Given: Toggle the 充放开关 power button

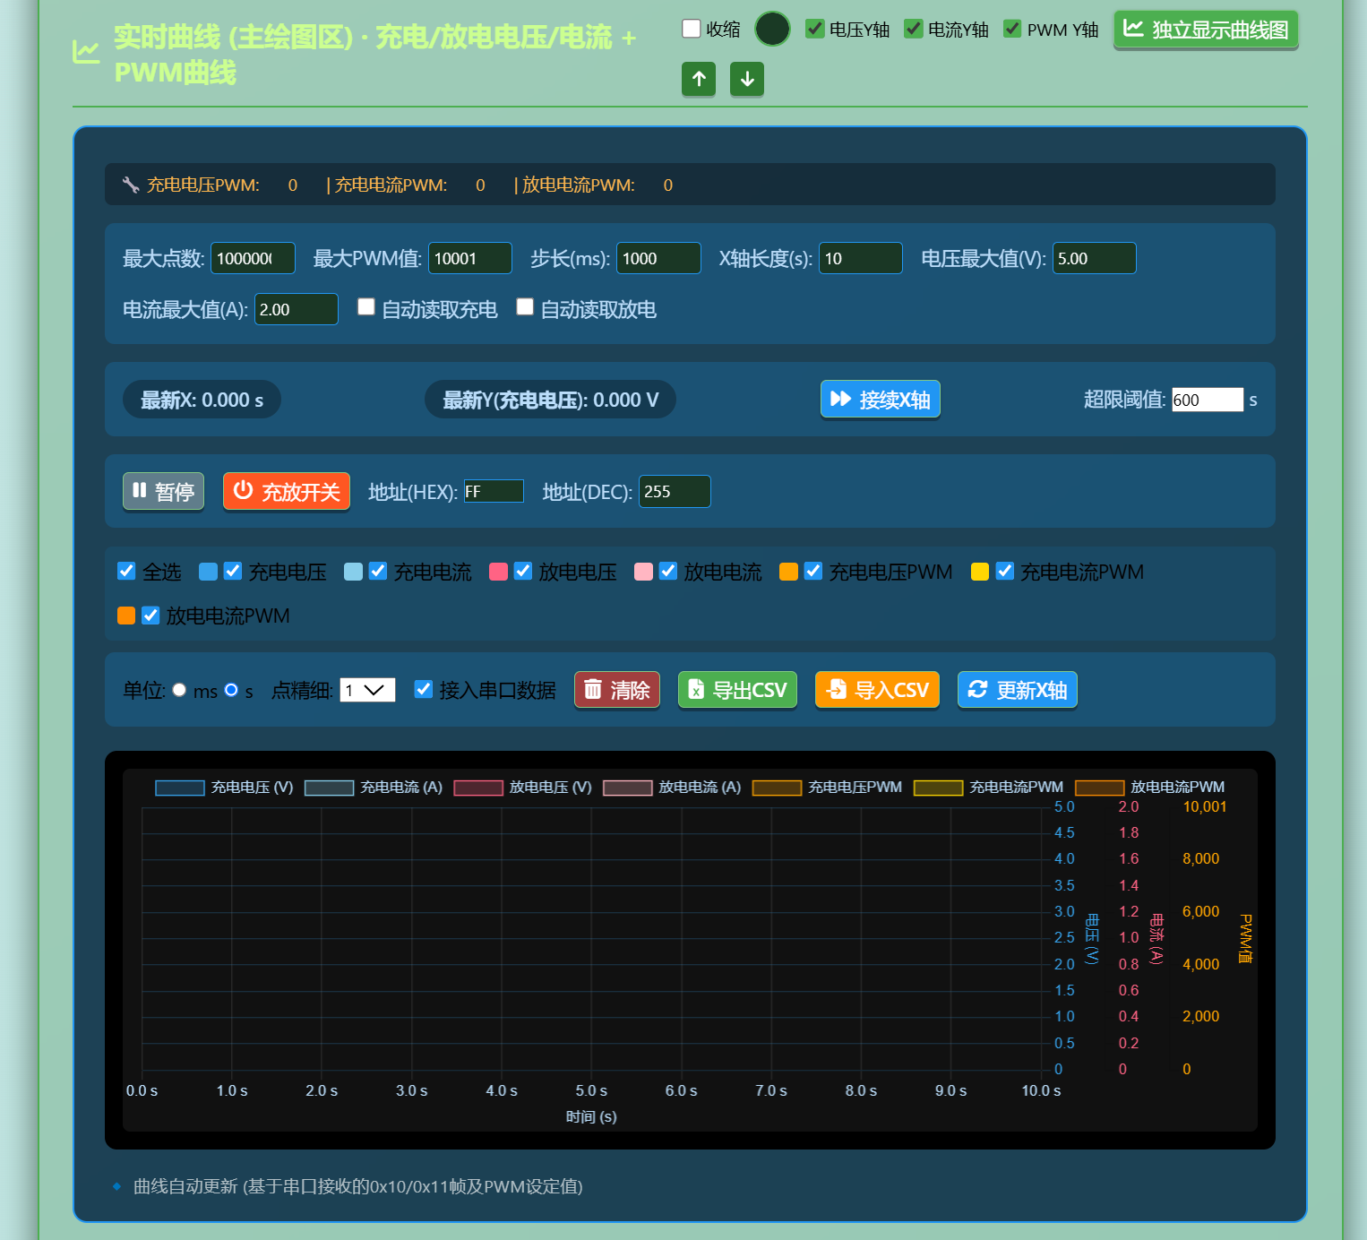Looking at the screenshot, I should [x=287, y=491].
